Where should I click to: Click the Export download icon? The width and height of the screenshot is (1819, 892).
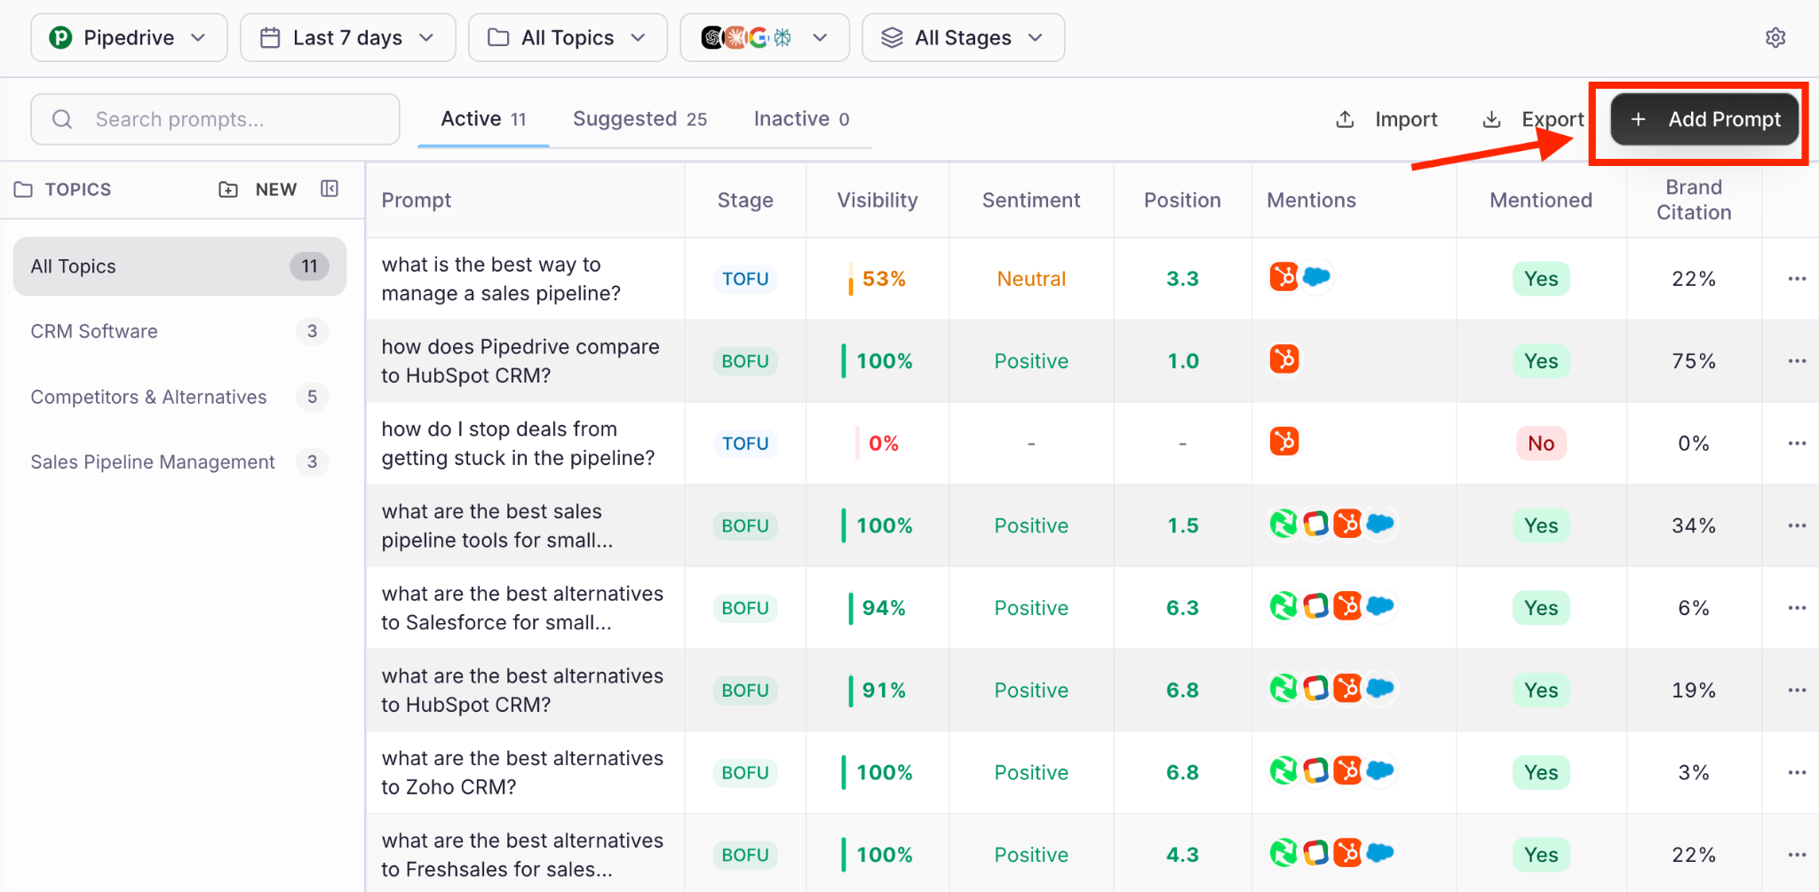(1492, 119)
